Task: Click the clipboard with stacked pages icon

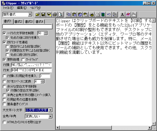Action: (80, 15)
